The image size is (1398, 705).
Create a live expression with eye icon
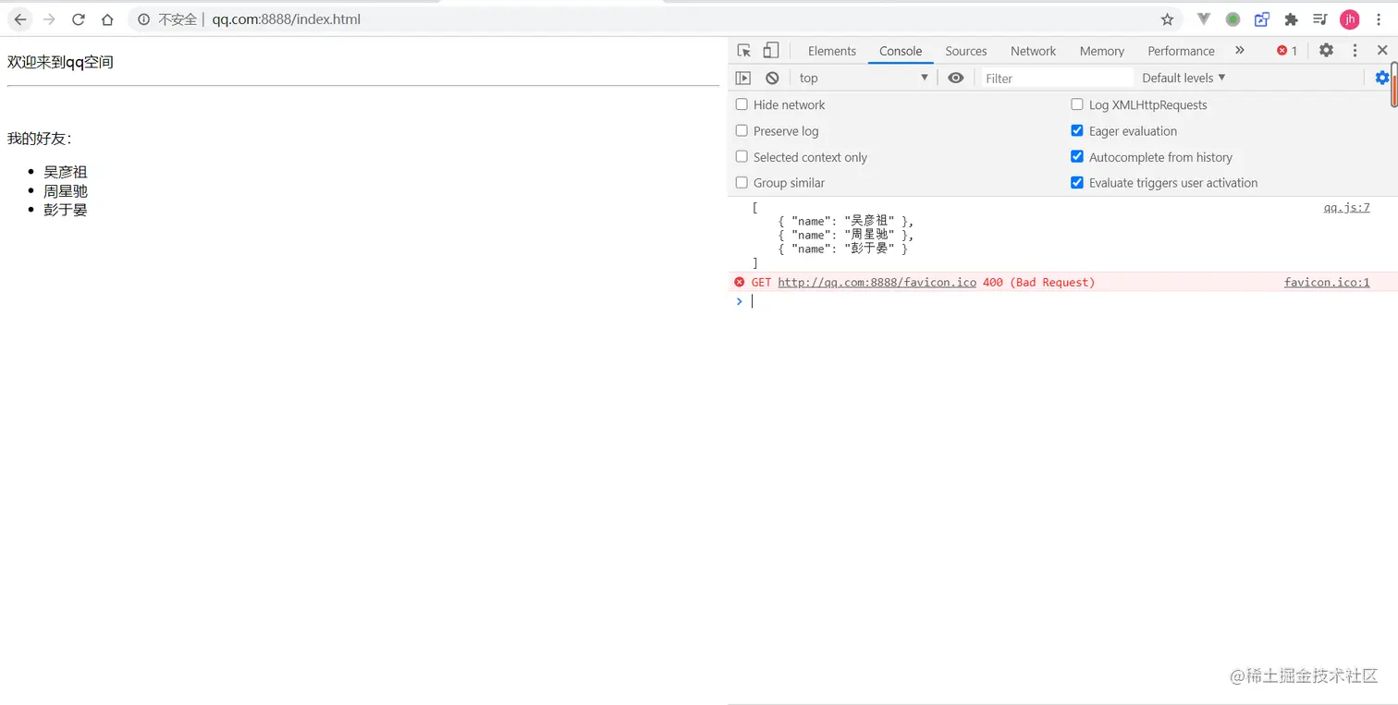(956, 79)
